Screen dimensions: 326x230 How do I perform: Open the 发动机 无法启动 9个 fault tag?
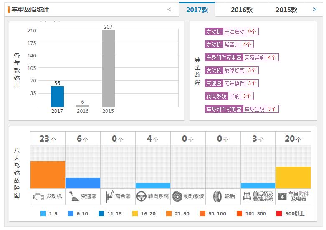click(232, 32)
